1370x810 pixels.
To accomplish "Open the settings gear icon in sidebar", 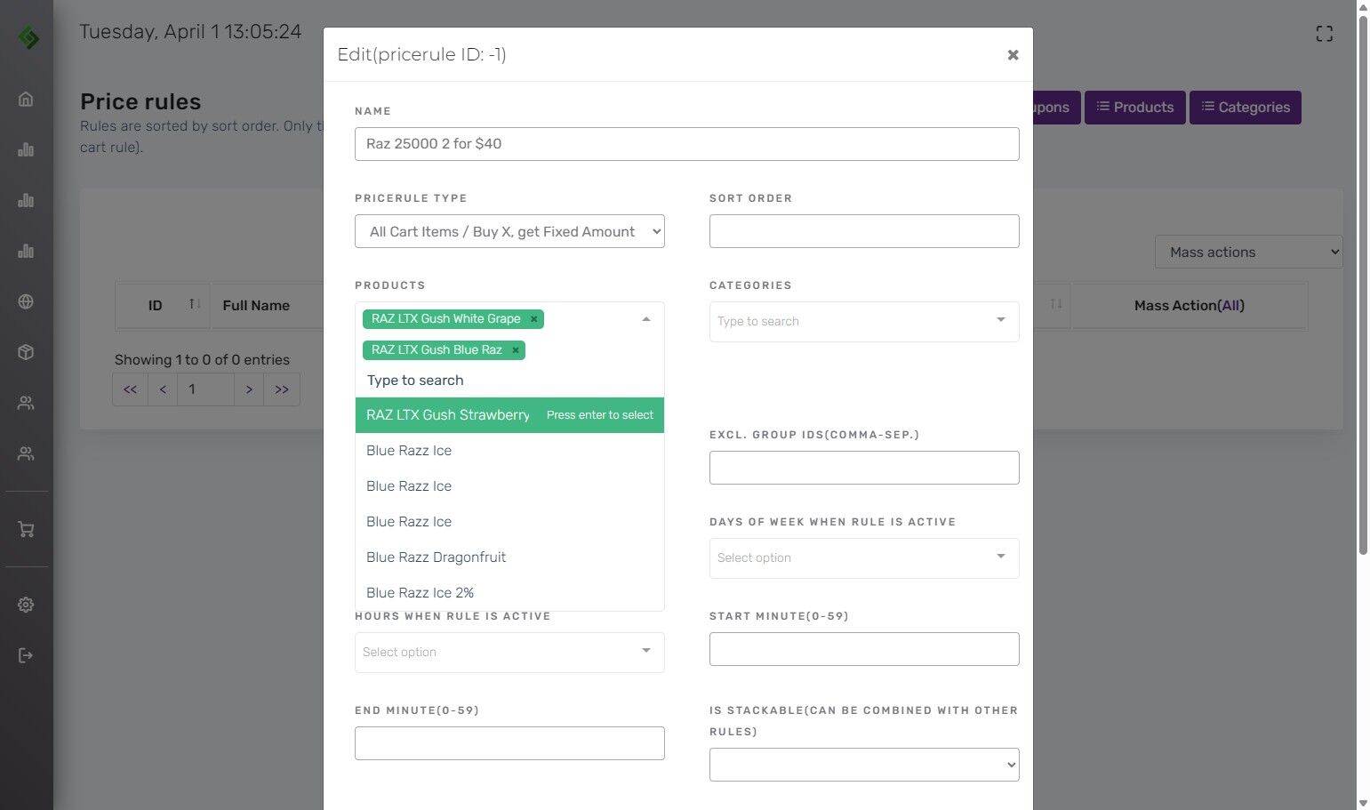I will click(26, 605).
